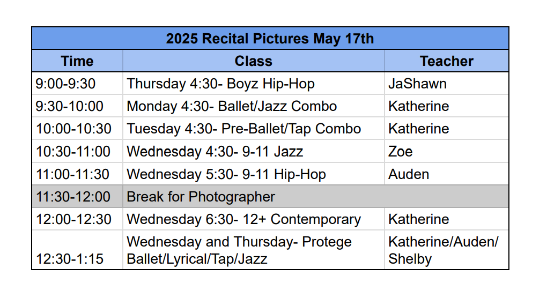Click the 10:30-11:00 time cell
547x298 pixels.
[73, 152]
